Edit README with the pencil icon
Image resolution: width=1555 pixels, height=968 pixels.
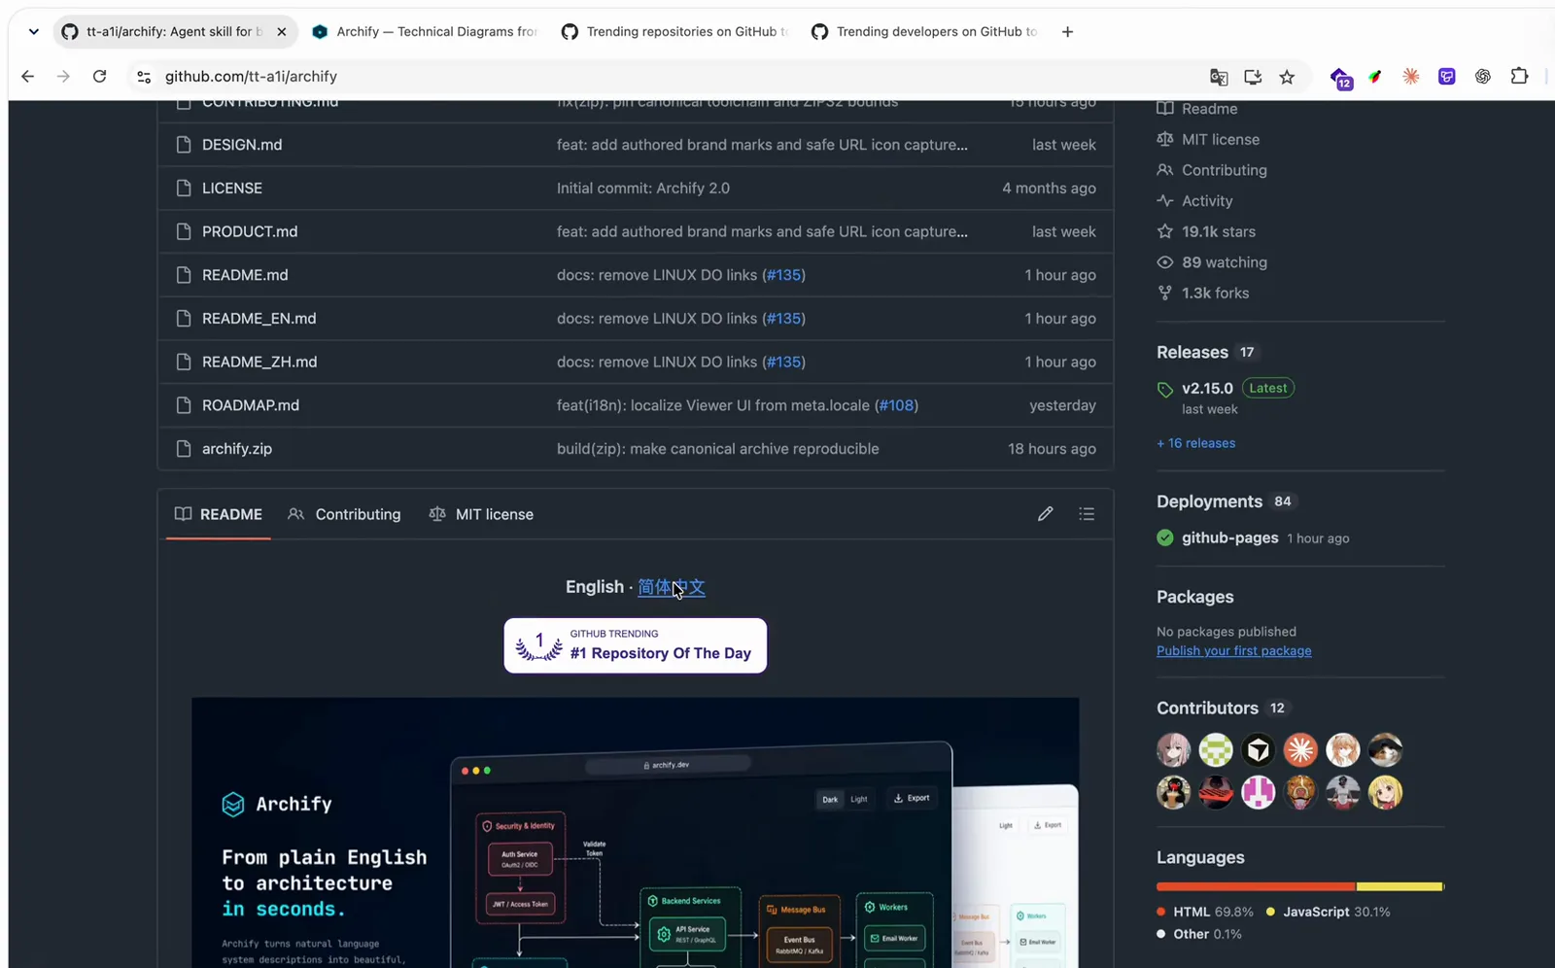coord(1045,514)
